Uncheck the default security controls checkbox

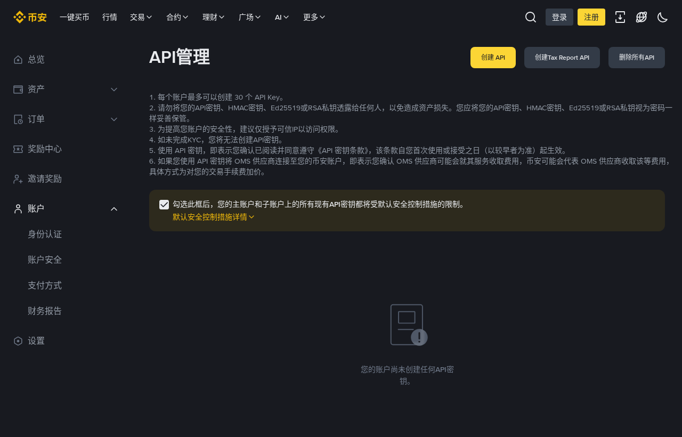tap(164, 205)
